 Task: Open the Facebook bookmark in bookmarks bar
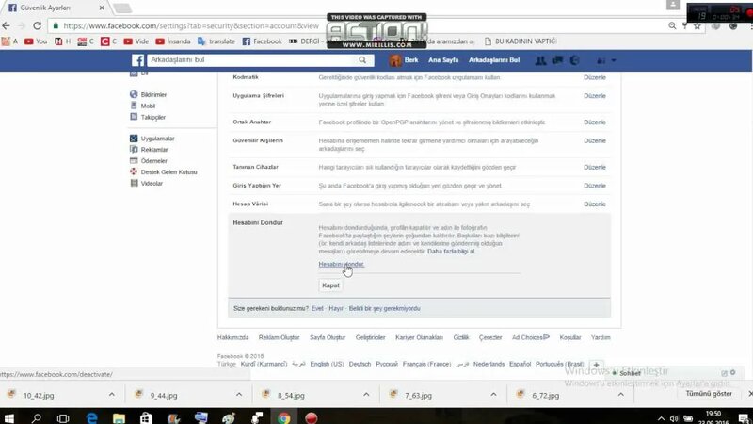coord(263,41)
